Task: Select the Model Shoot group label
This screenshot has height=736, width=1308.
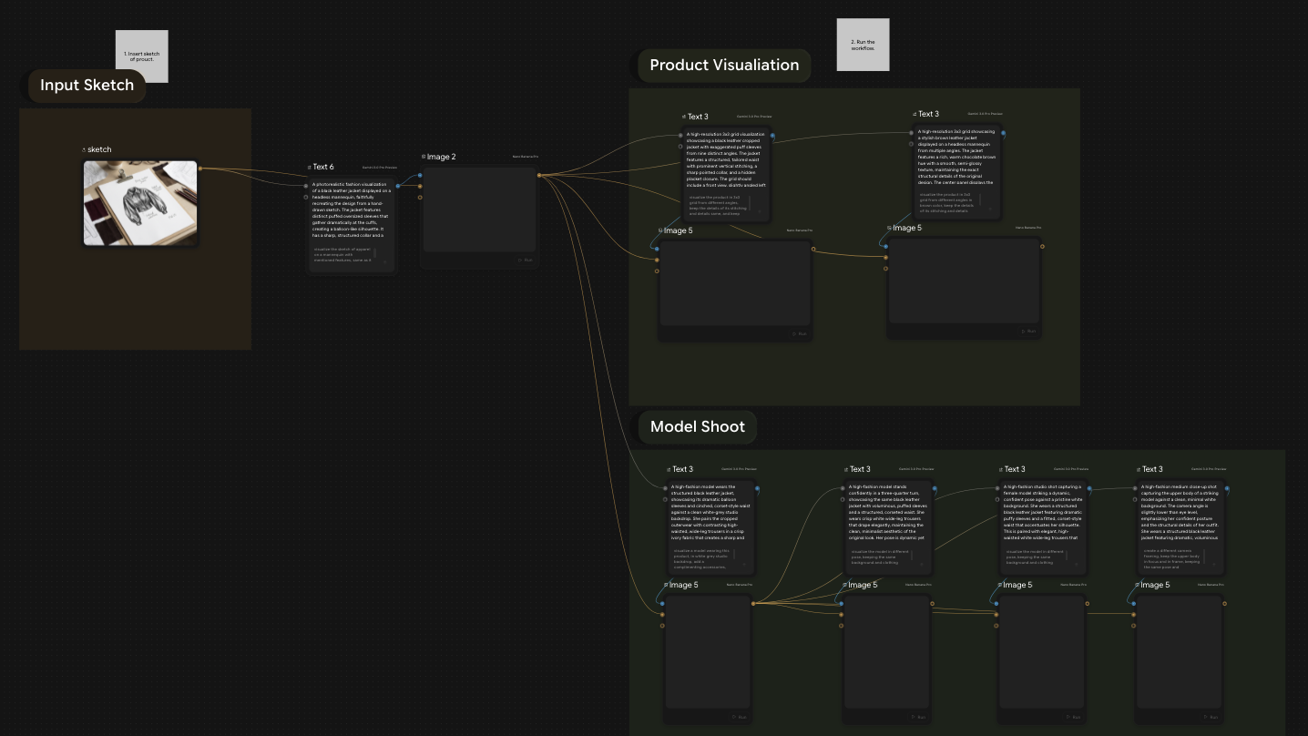Action: pyautogui.click(x=697, y=426)
